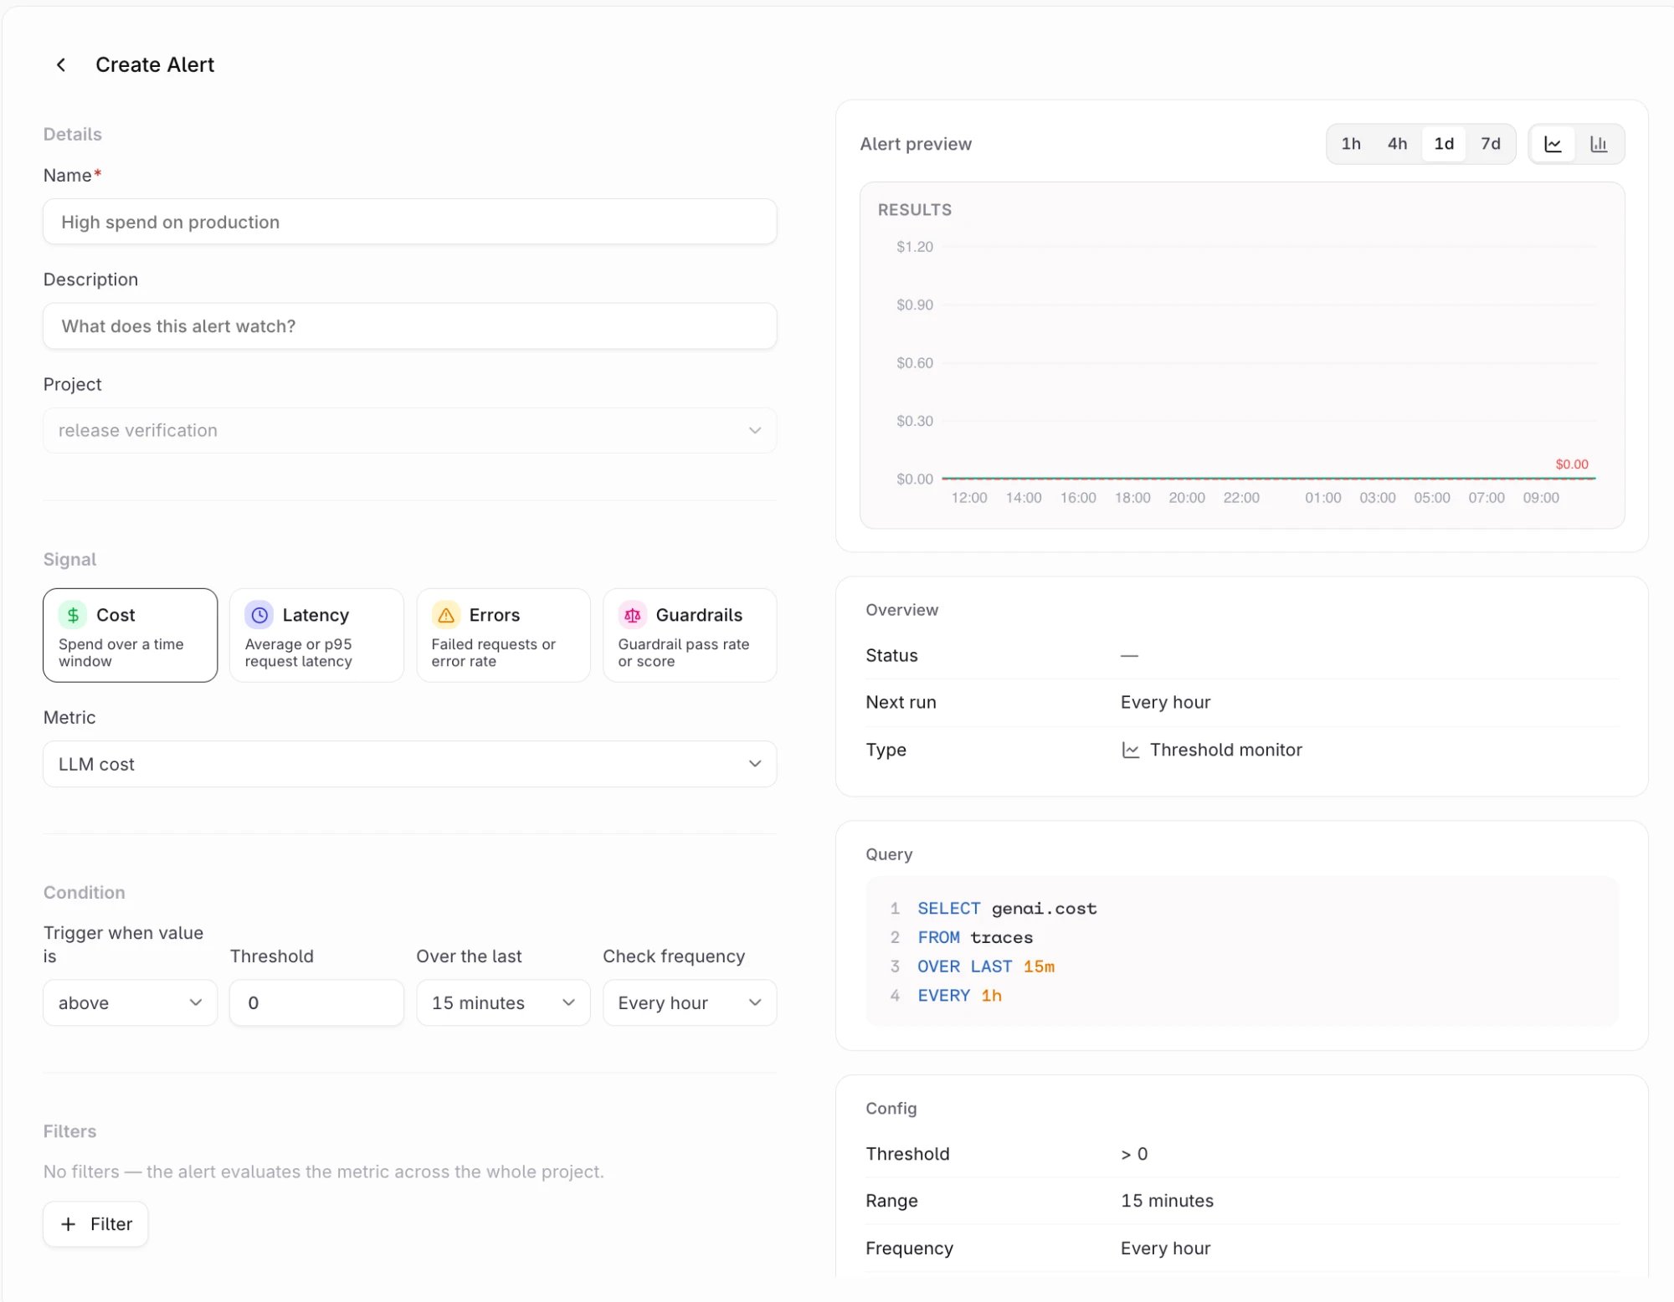1674x1302 pixels.
Task: Focus the Name input field
Action: point(410,222)
